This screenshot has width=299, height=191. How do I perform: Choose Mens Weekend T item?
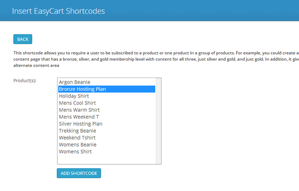pyautogui.click(x=78, y=117)
